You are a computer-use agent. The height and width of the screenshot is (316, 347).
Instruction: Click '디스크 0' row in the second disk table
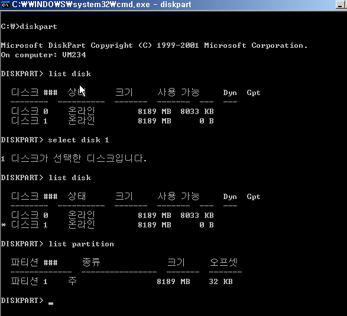112,215
